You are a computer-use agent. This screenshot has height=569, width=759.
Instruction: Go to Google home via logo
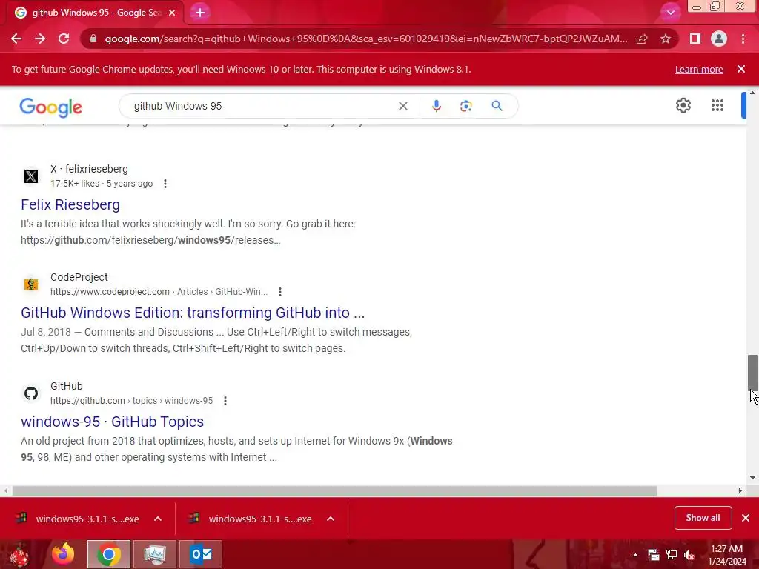click(51, 107)
